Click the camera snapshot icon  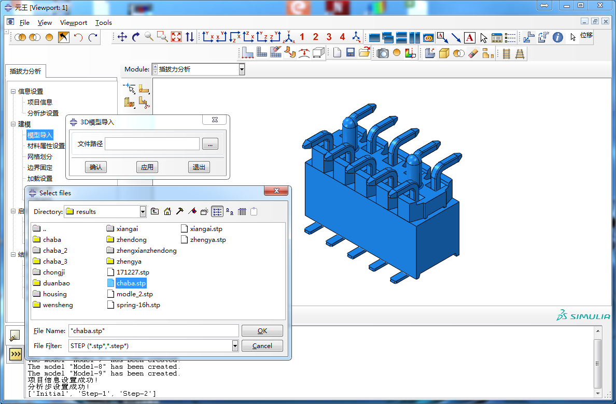[x=383, y=53]
